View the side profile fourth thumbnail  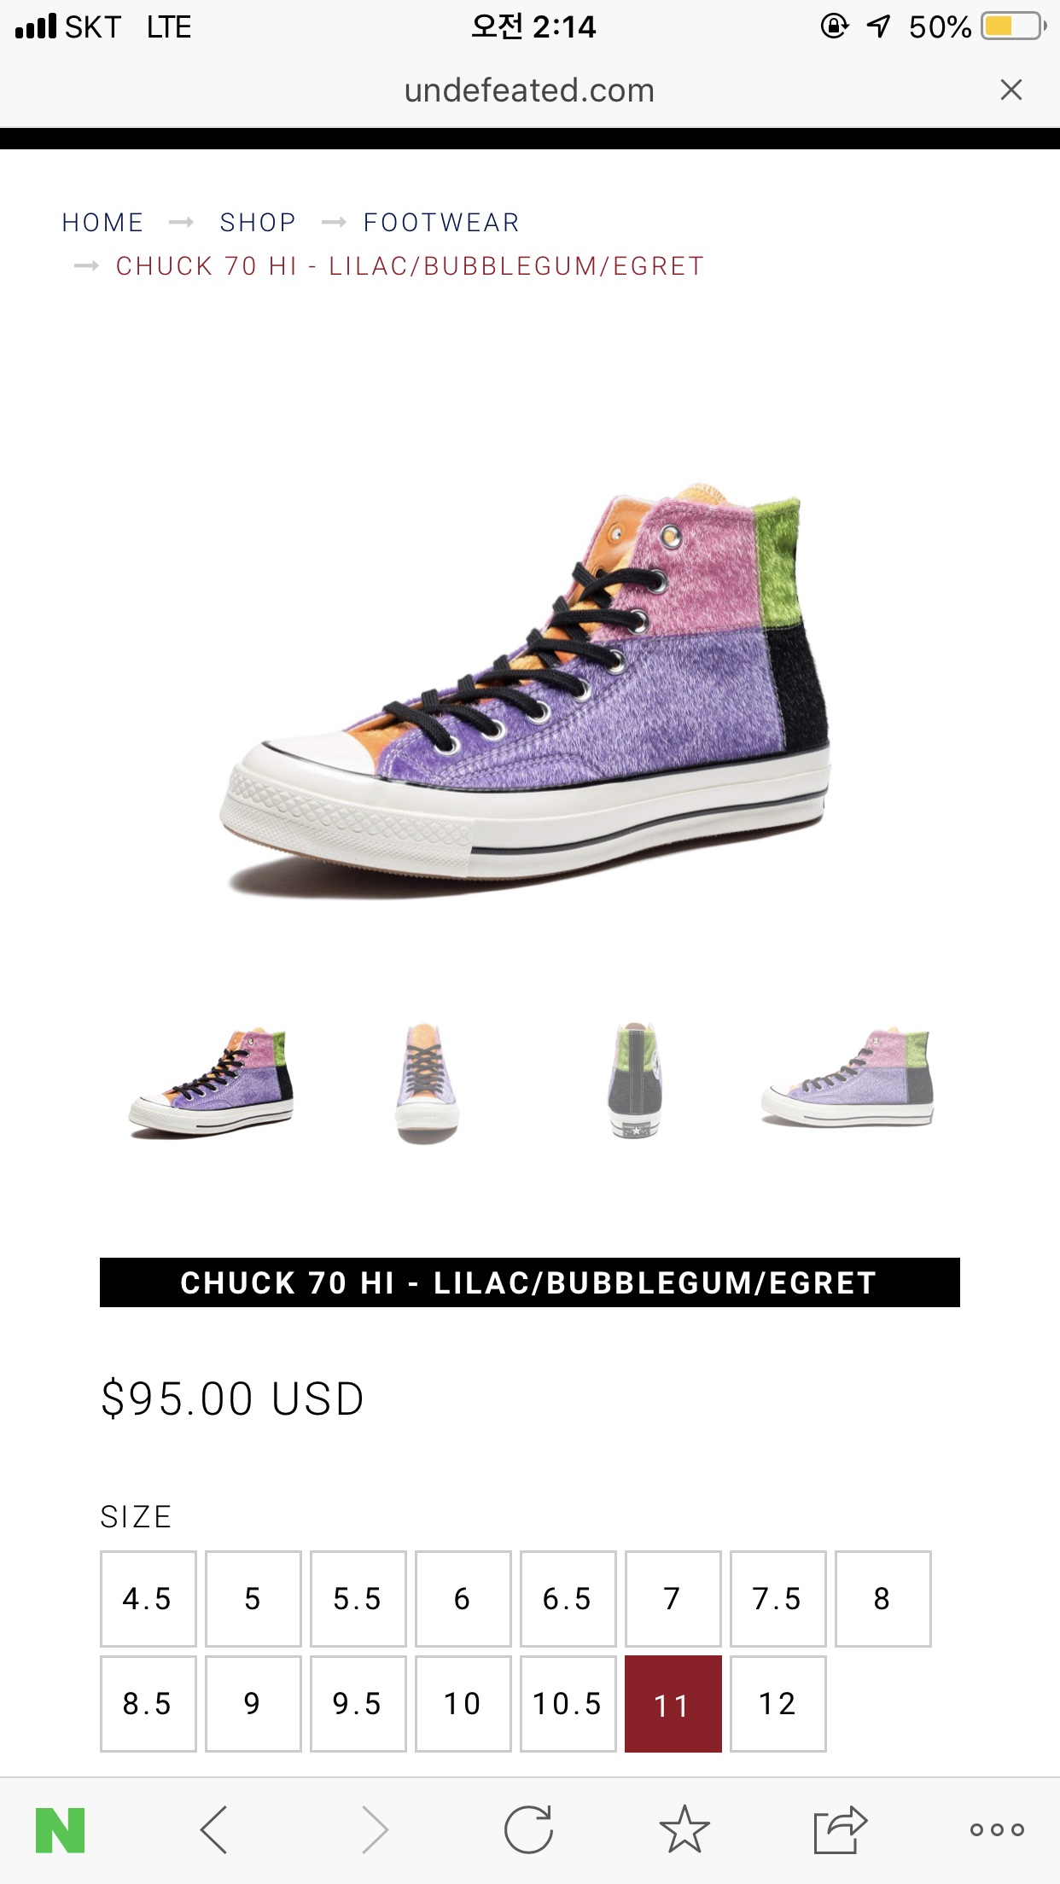[x=847, y=1079]
